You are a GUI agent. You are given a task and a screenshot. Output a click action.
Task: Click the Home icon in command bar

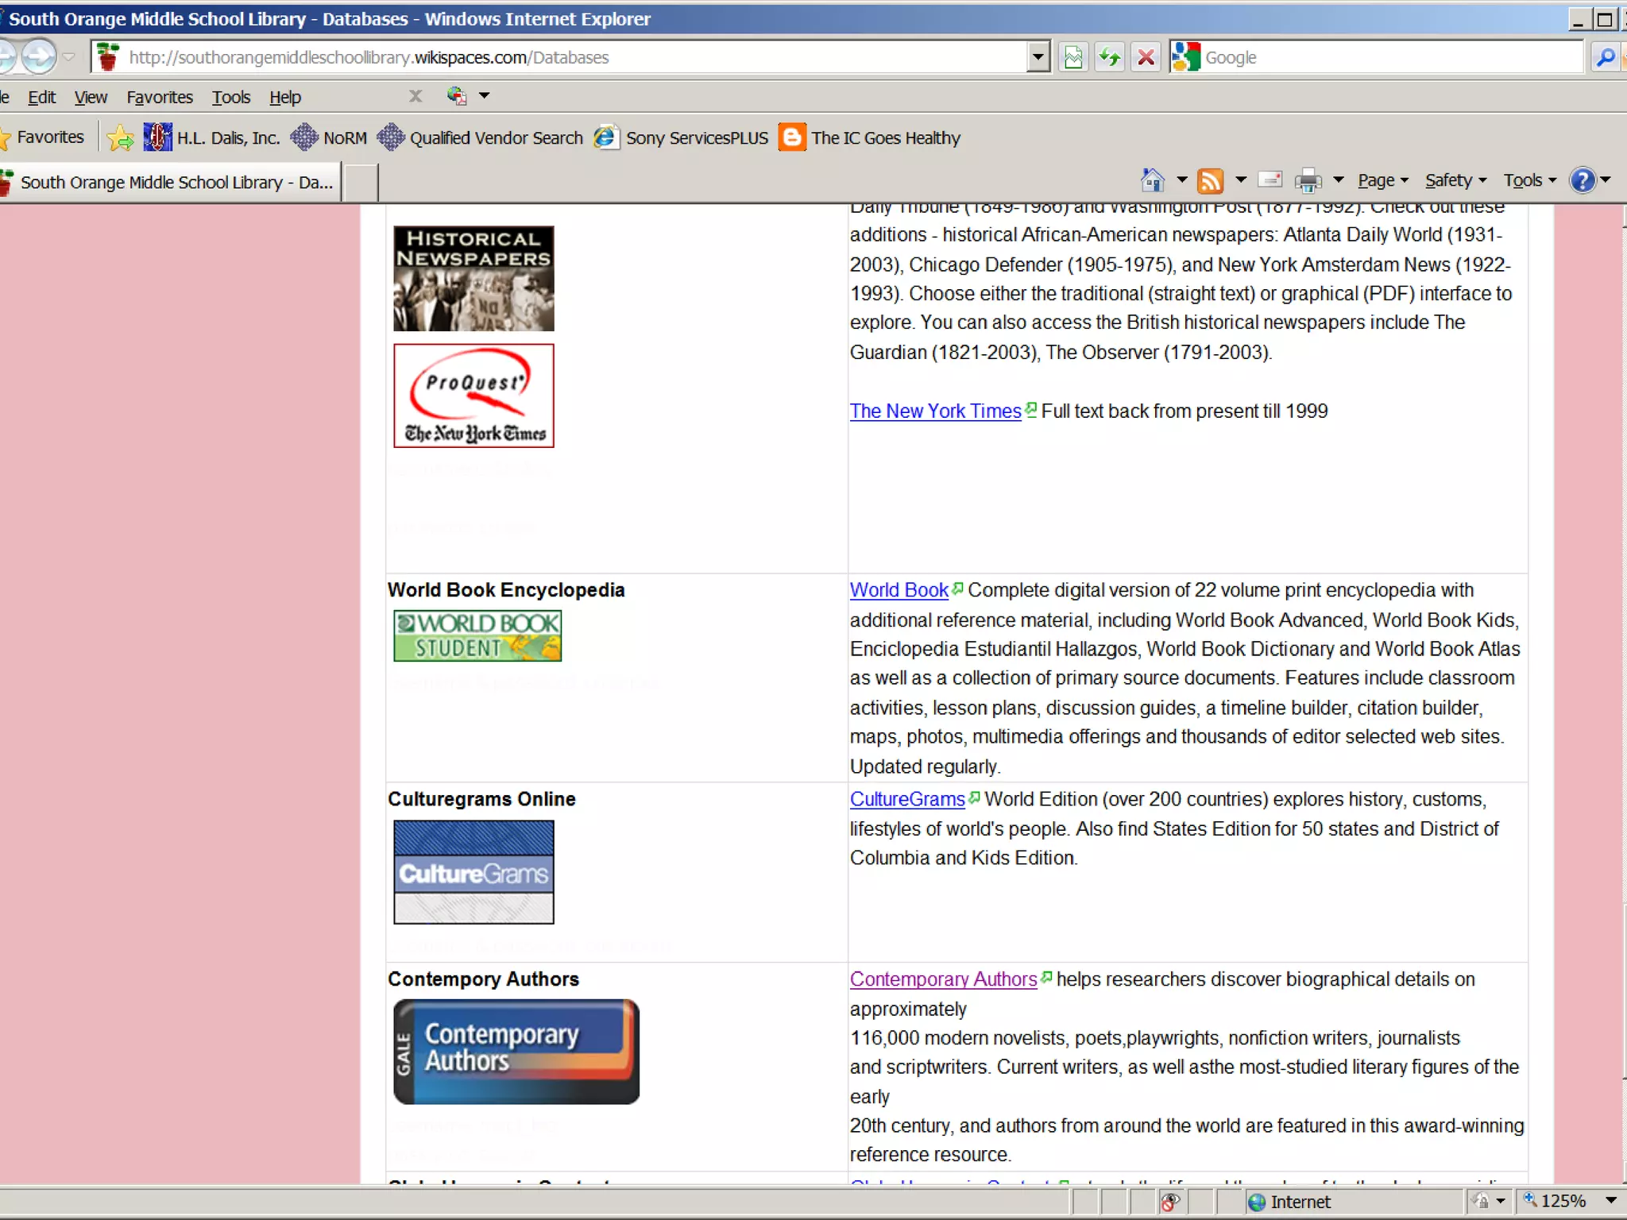1152,181
